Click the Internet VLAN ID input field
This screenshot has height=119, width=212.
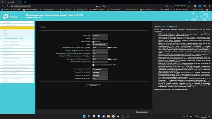100,48
